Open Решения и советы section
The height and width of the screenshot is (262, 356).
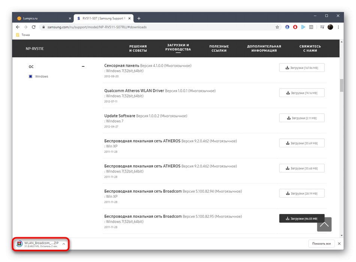click(138, 48)
